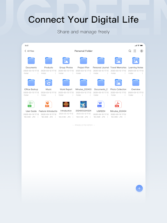Open more options for Office Backup folder
The width and height of the screenshot is (167, 223).
click(x=38, y=95)
